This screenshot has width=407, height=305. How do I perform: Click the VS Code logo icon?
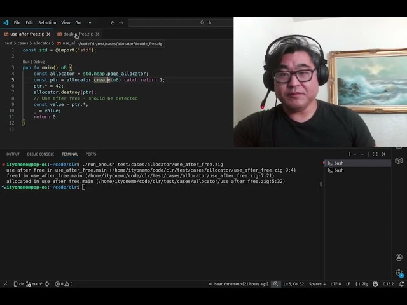pos(6,23)
